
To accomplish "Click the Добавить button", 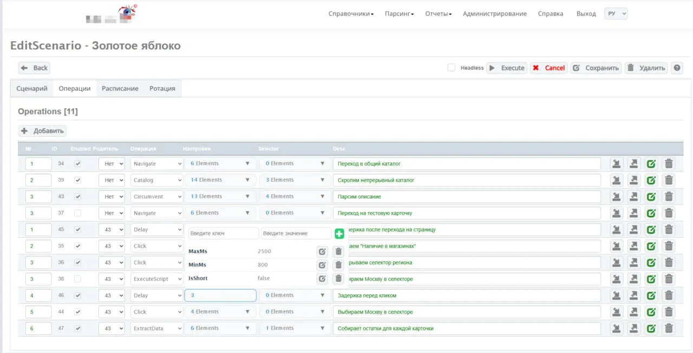I will pyautogui.click(x=42, y=131).
